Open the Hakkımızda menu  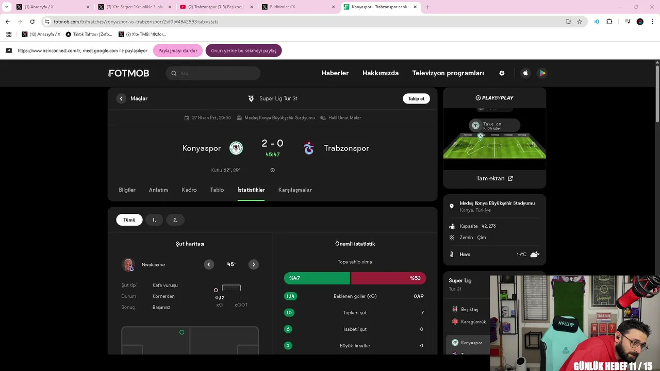point(381,73)
